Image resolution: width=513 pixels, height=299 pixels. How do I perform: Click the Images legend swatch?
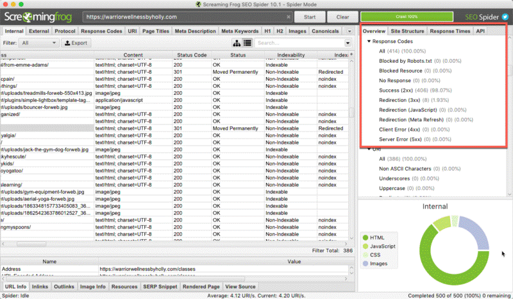[366, 263]
